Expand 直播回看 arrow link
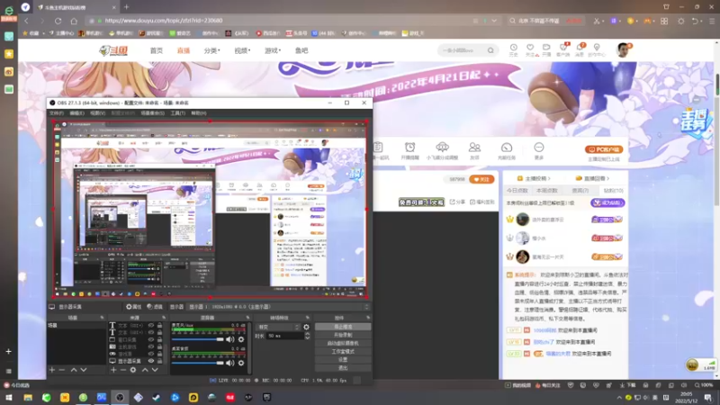 [592, 178]
